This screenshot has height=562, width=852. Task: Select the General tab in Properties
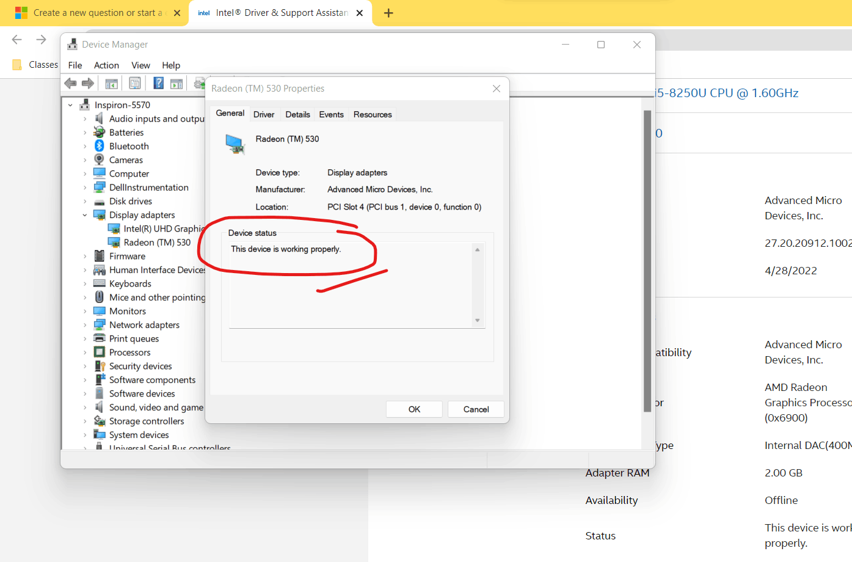(x=230, y=113)
